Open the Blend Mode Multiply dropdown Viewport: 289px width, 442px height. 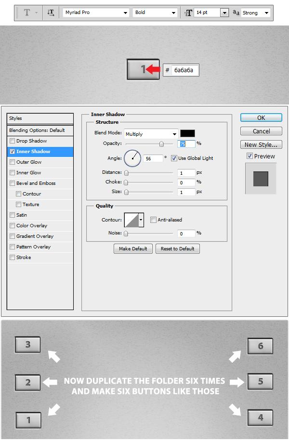[x=151, y=134]
